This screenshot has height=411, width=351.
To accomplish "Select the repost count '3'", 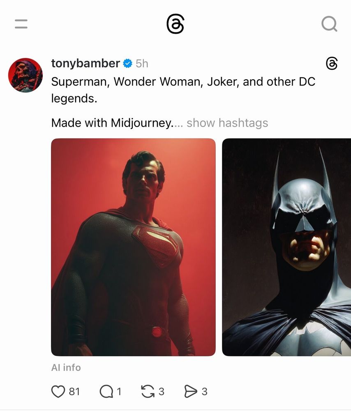I will 161,392.
